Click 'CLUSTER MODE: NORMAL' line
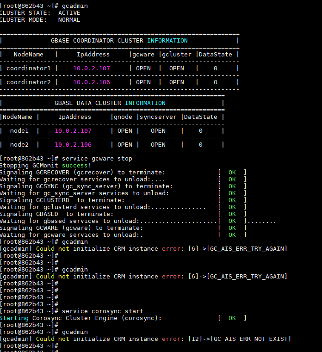 coord(40,20)
